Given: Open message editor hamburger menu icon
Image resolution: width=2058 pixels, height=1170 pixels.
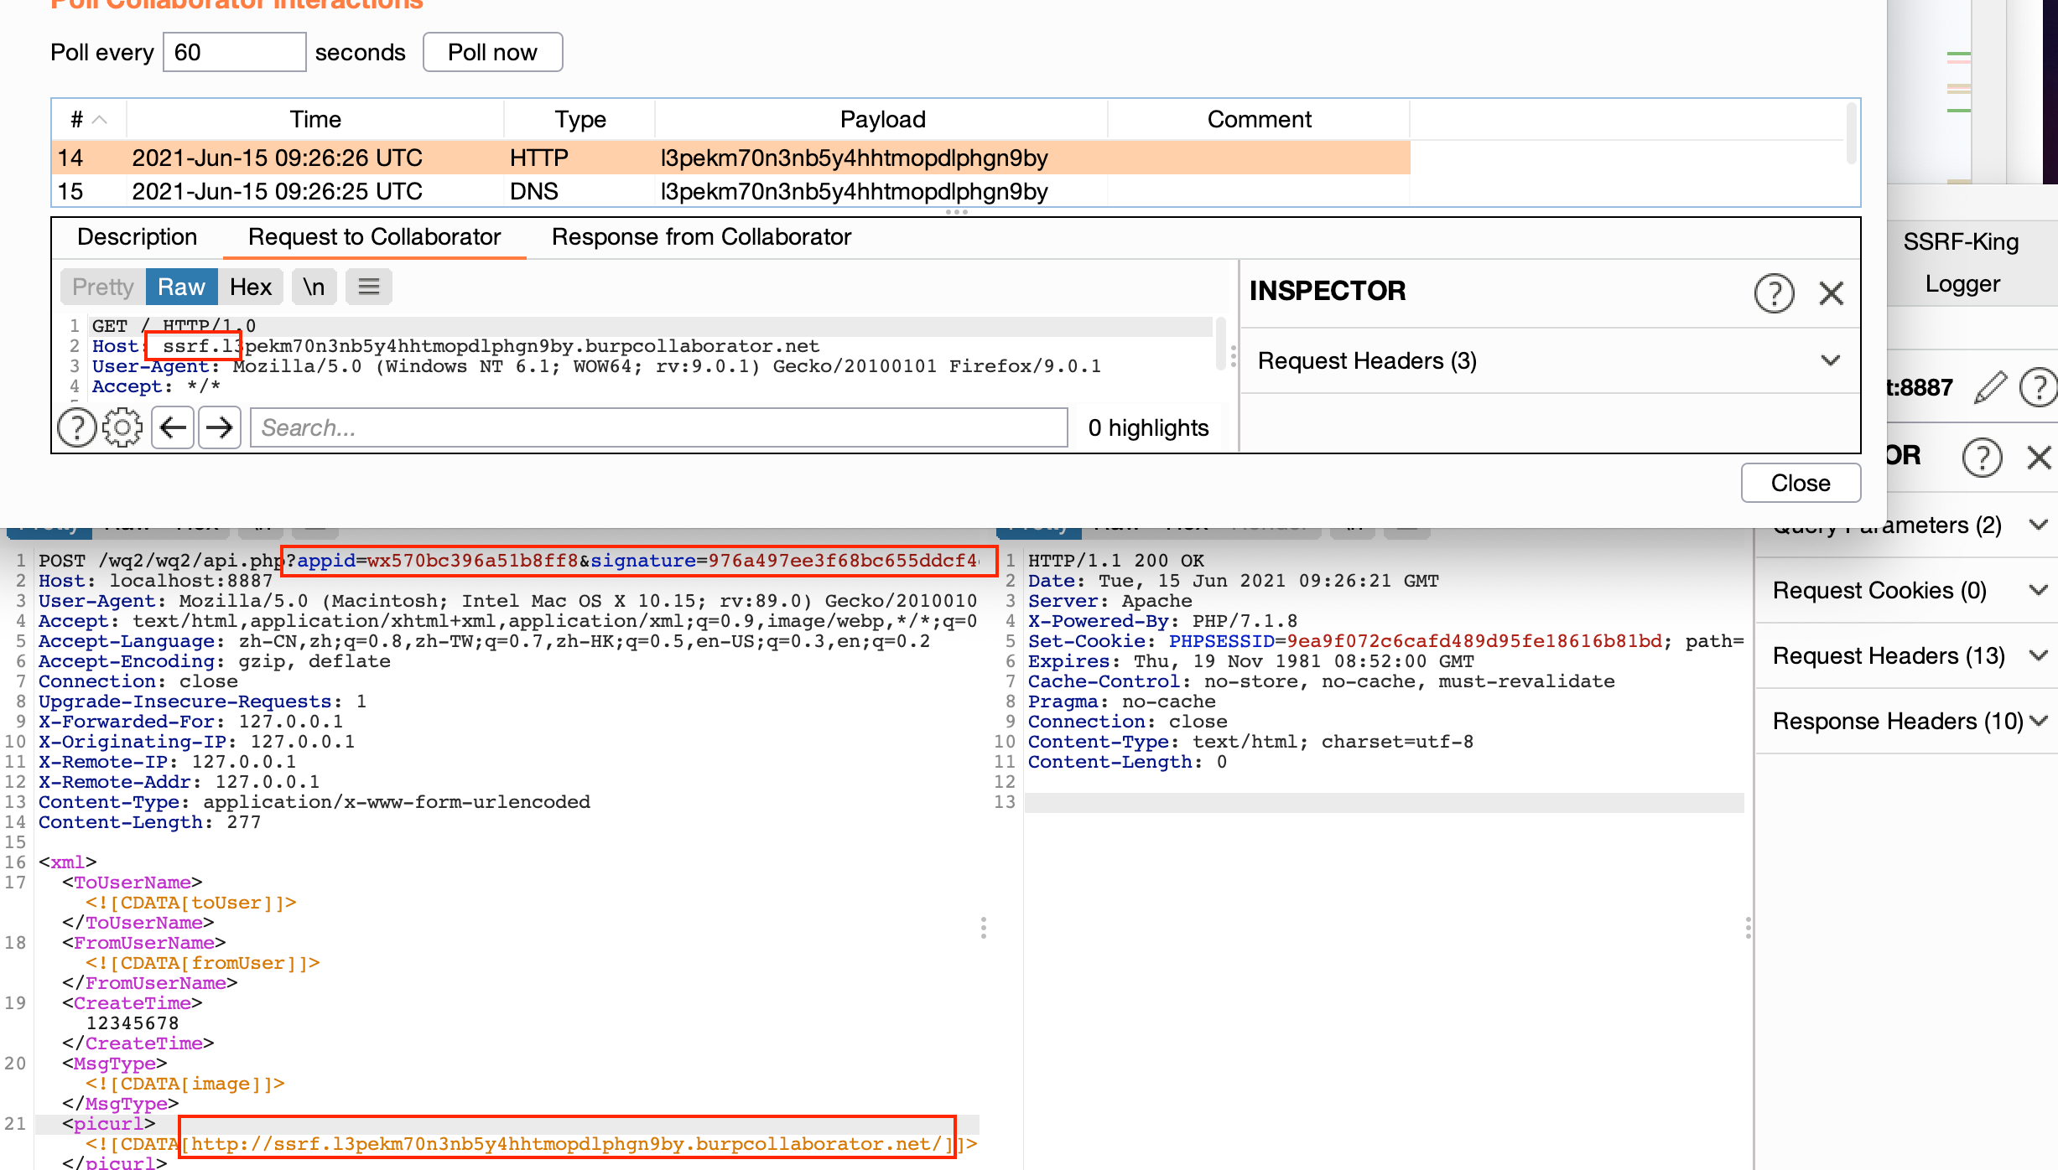Looking at the screenshot, I should [369, 287].
